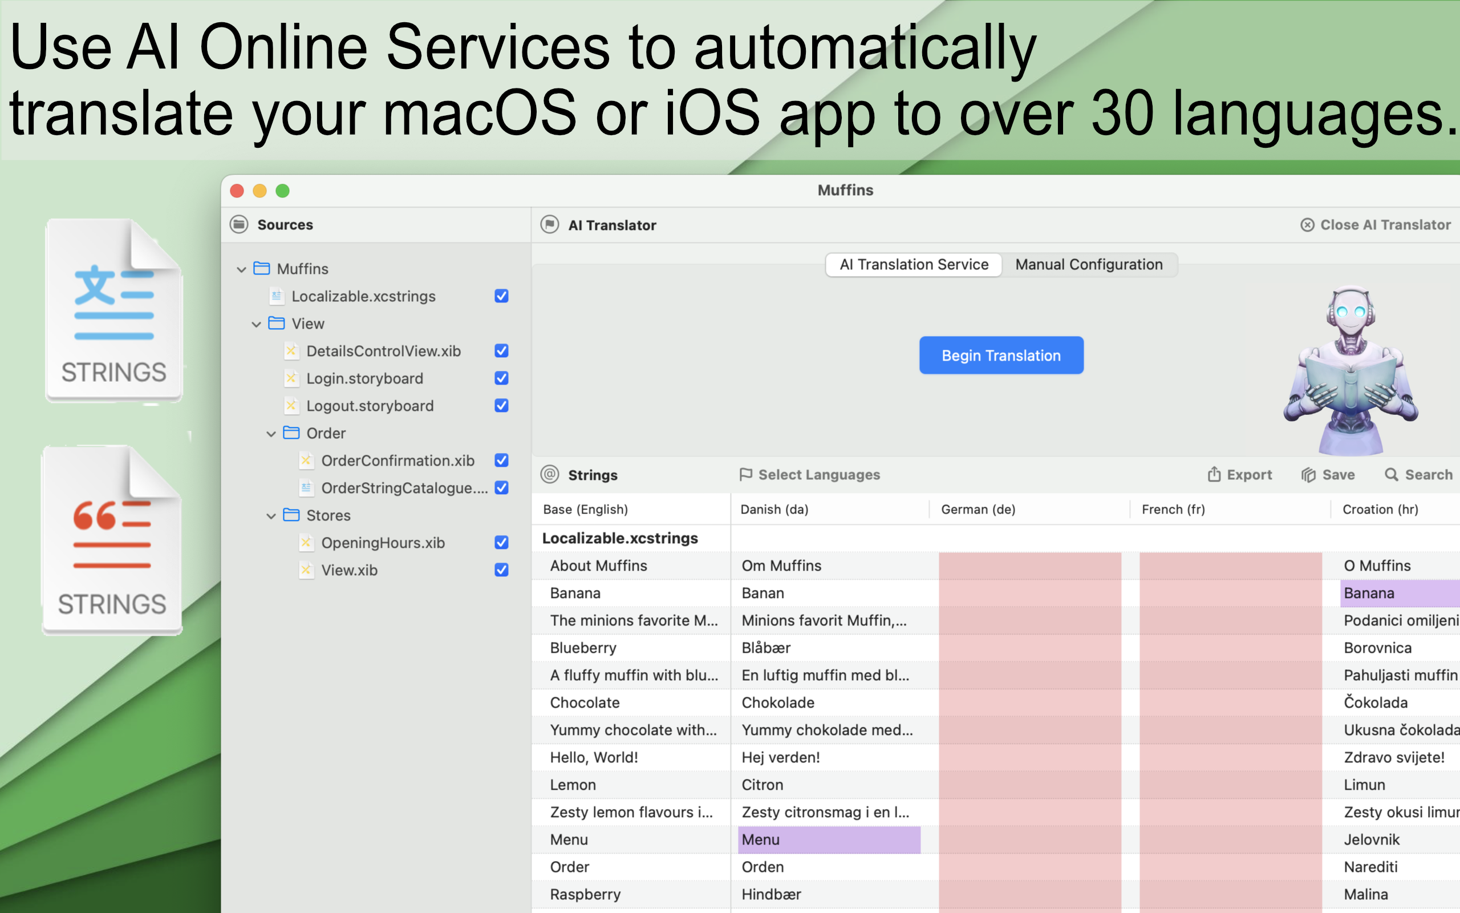The image size is (1460, 913).
Task: Click the French (fr) column header
Action: pos(1231,509)
